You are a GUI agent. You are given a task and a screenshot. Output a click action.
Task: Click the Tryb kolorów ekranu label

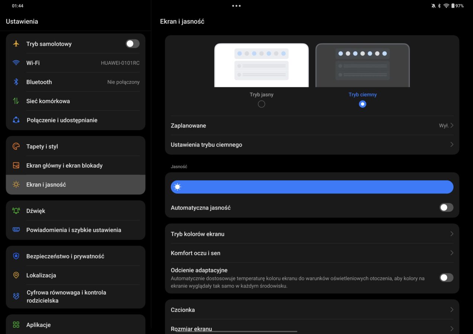(x=197, y=234)
